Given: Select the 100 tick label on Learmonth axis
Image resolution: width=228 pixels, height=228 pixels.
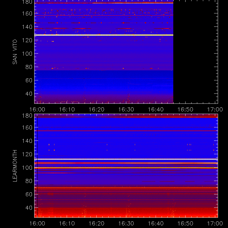Looking at the screenshot, I should coord(27,168).
